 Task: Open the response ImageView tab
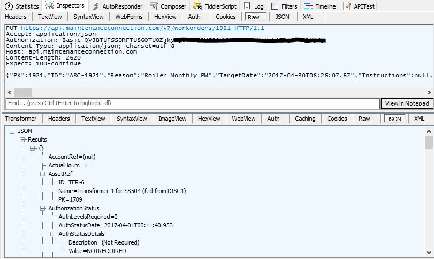tap(172, 119)
